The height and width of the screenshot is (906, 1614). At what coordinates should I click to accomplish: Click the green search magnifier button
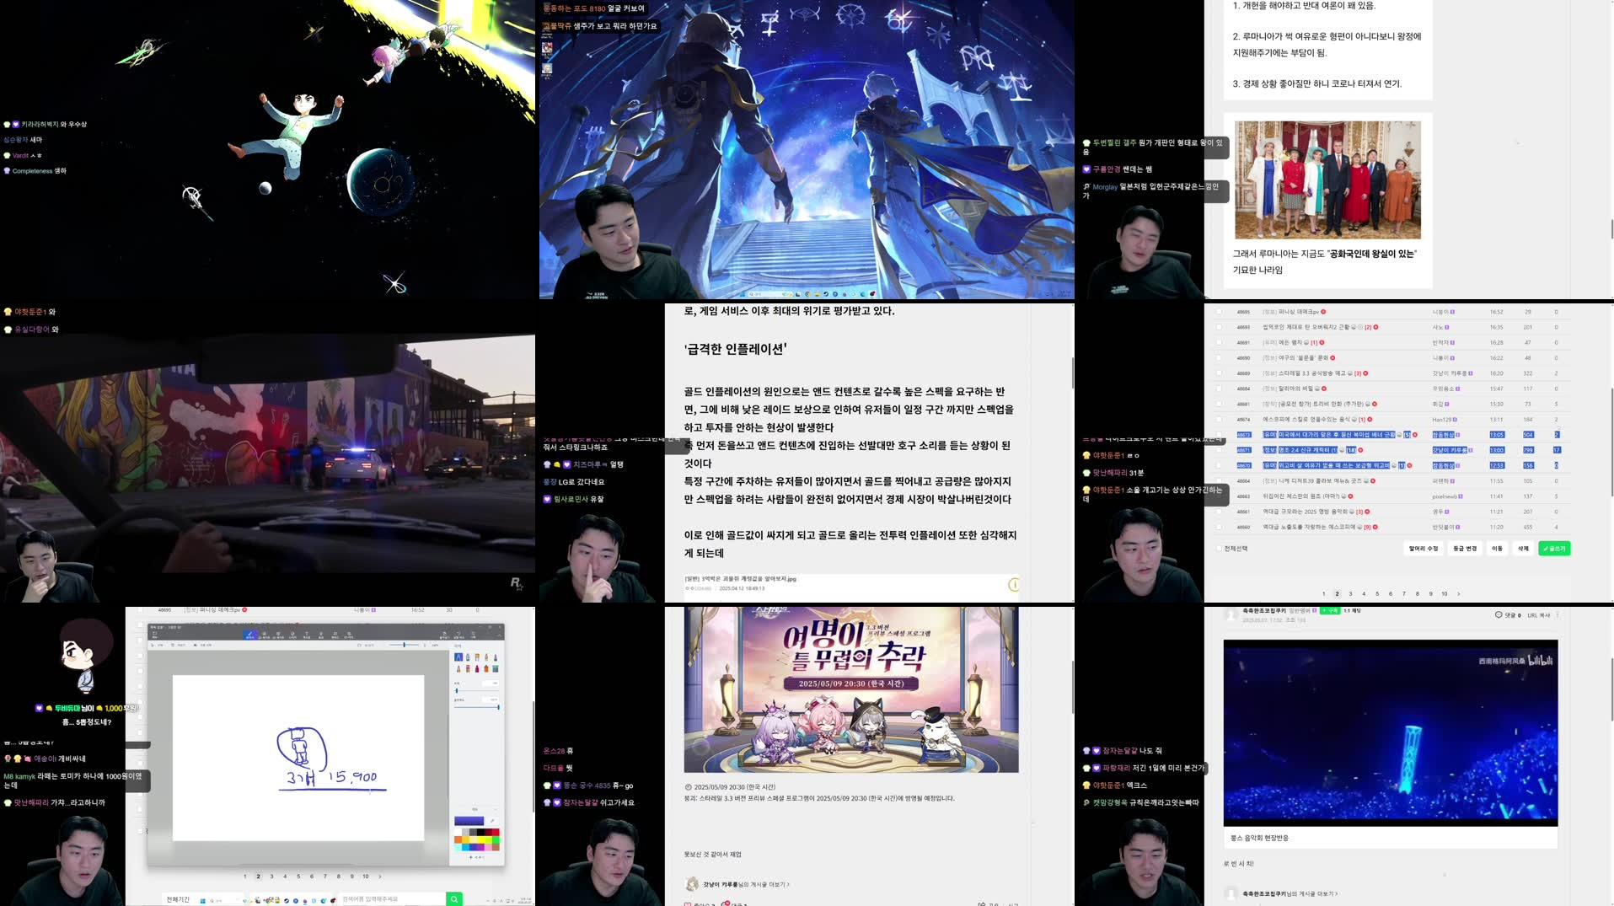(x=454, y=899)
